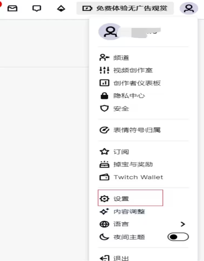The width and height of the screenshot is (204, 261).
Task: Click the 安全 shield icon
Action: [x=104, y=108]
